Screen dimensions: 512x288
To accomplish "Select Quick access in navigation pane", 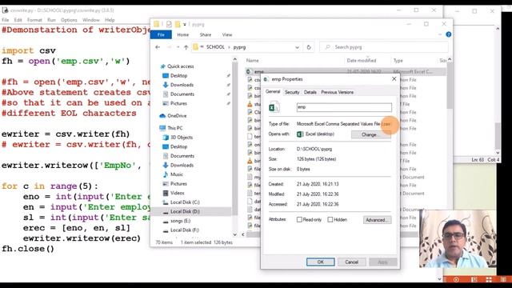I will pyautogui.click(x=181, y=66).
